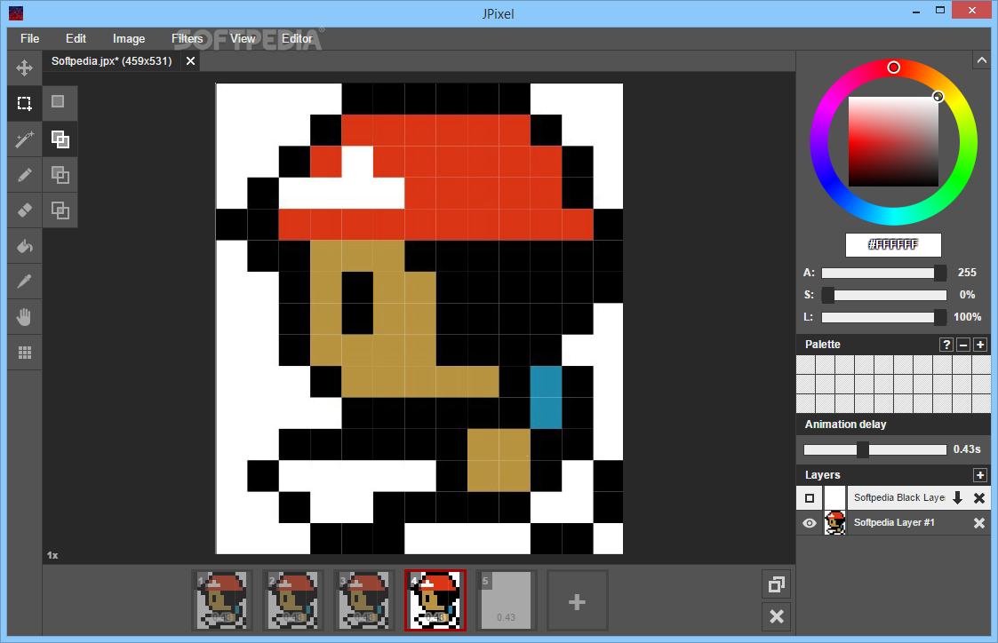Select the Pencil tool

pyautogui.click(x=24, y=175)
